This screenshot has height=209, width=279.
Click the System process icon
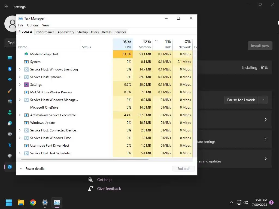[26, 62]
